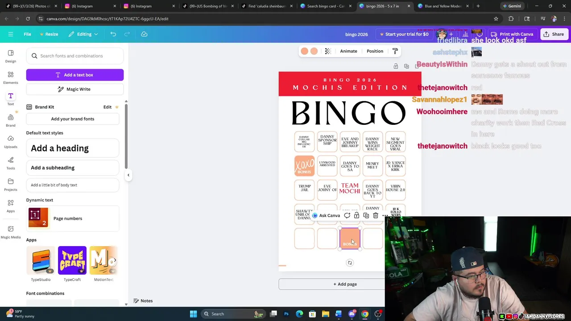Duplicate the selected bonus square
The width and height of the screenshot is (571, 321).
coord(366,215)
